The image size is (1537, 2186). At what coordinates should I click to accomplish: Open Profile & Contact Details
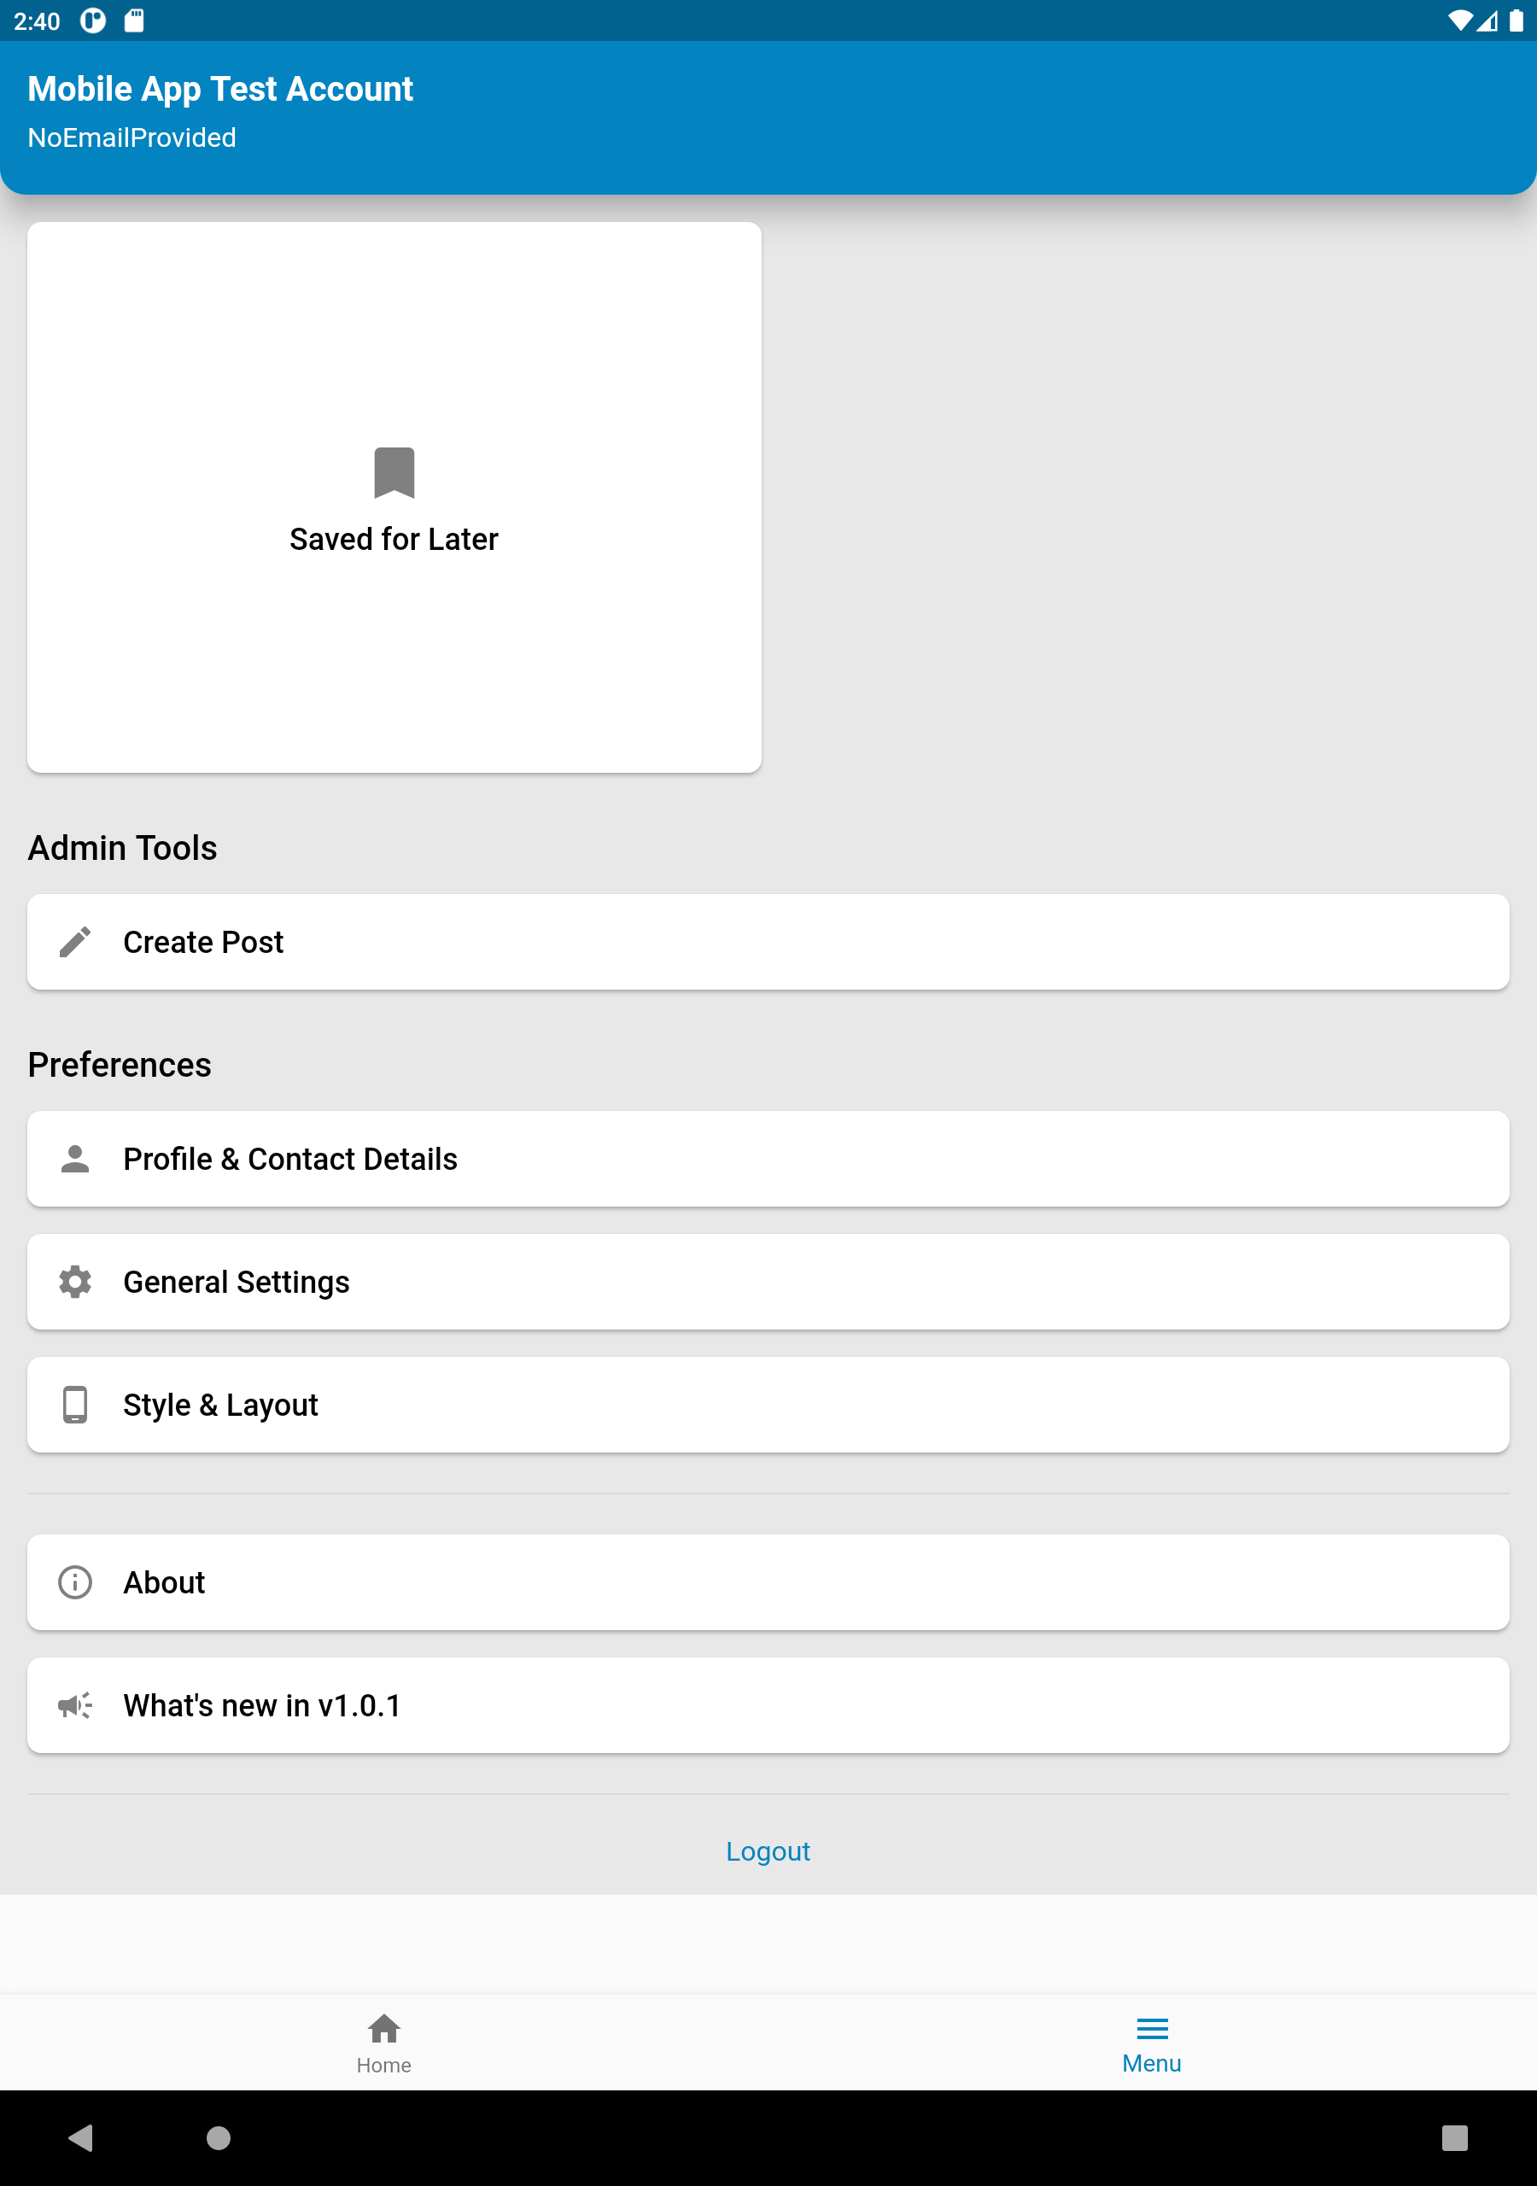click(x=768, y=1159)
